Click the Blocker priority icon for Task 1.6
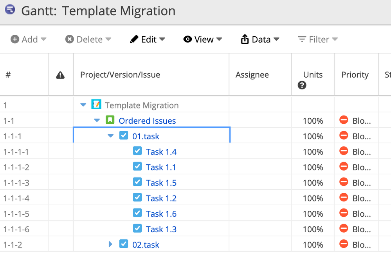The height and width of the screenshot is (258, 391). pyautogui.click(x=344, y=213)
